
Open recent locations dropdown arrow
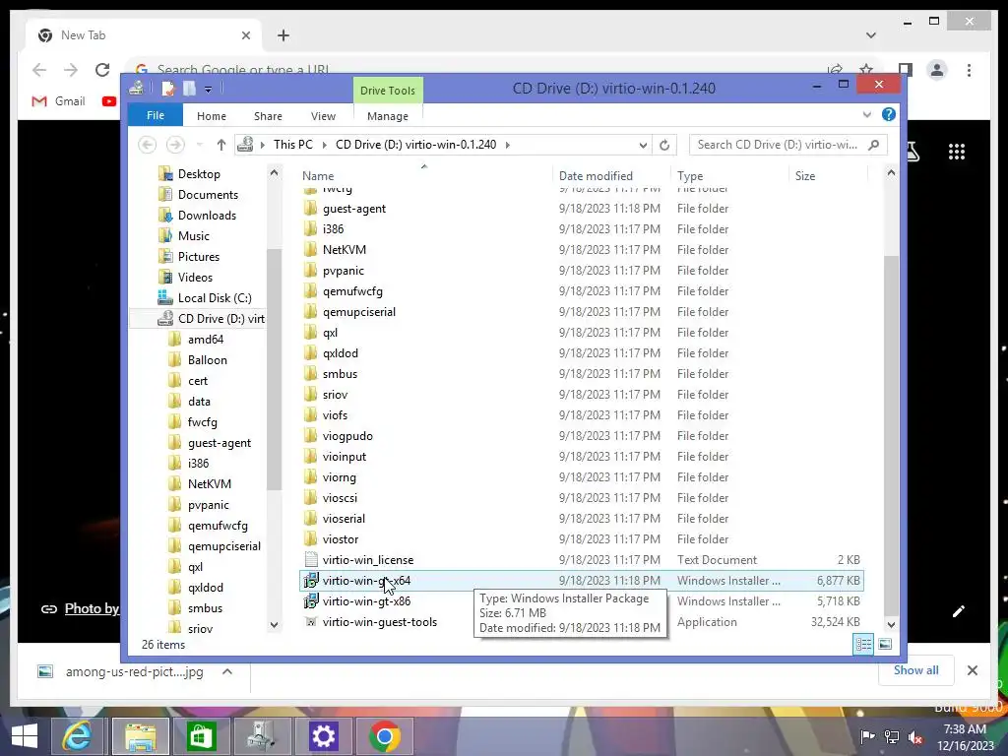point(199,145)
